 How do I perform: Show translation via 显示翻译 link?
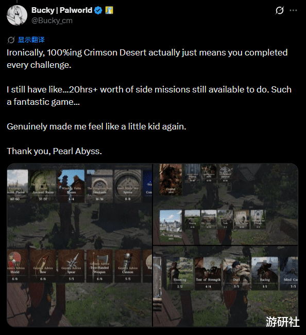click(x=31, y=40)
